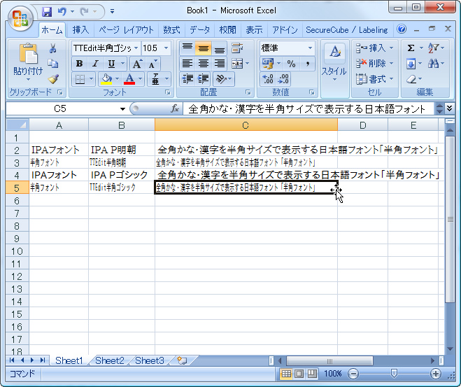461x387 pixels.
Task: Customize Quick Access Toolbar dropdown
Action: [x=112, y=11]
